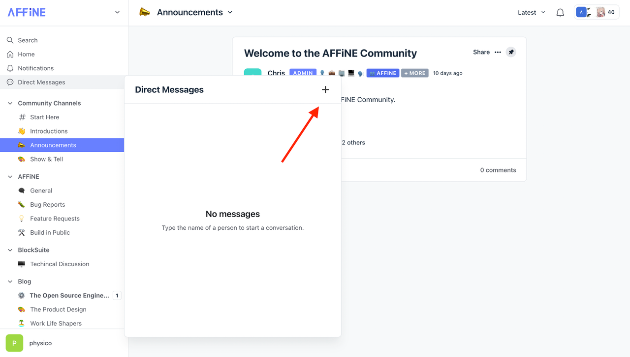
Task: Click the pin icon on Welcome post
Action: 511,52
